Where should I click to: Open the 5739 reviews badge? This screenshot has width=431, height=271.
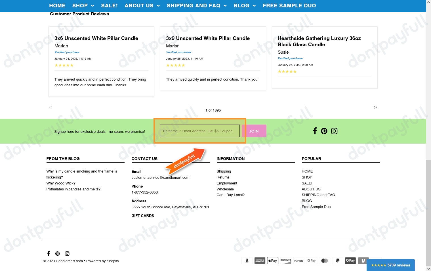click(x=390, y=265)
